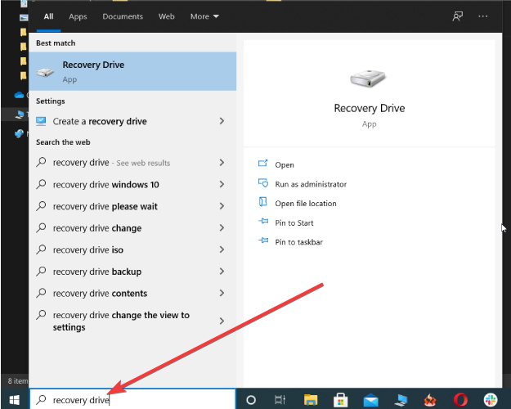The height and width of the screenshot is (409, 511).
Task: Choose Run as administrator
Action: pos(302,184)
